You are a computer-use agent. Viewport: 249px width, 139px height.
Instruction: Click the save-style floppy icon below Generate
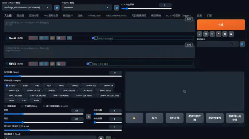point(231,34)
